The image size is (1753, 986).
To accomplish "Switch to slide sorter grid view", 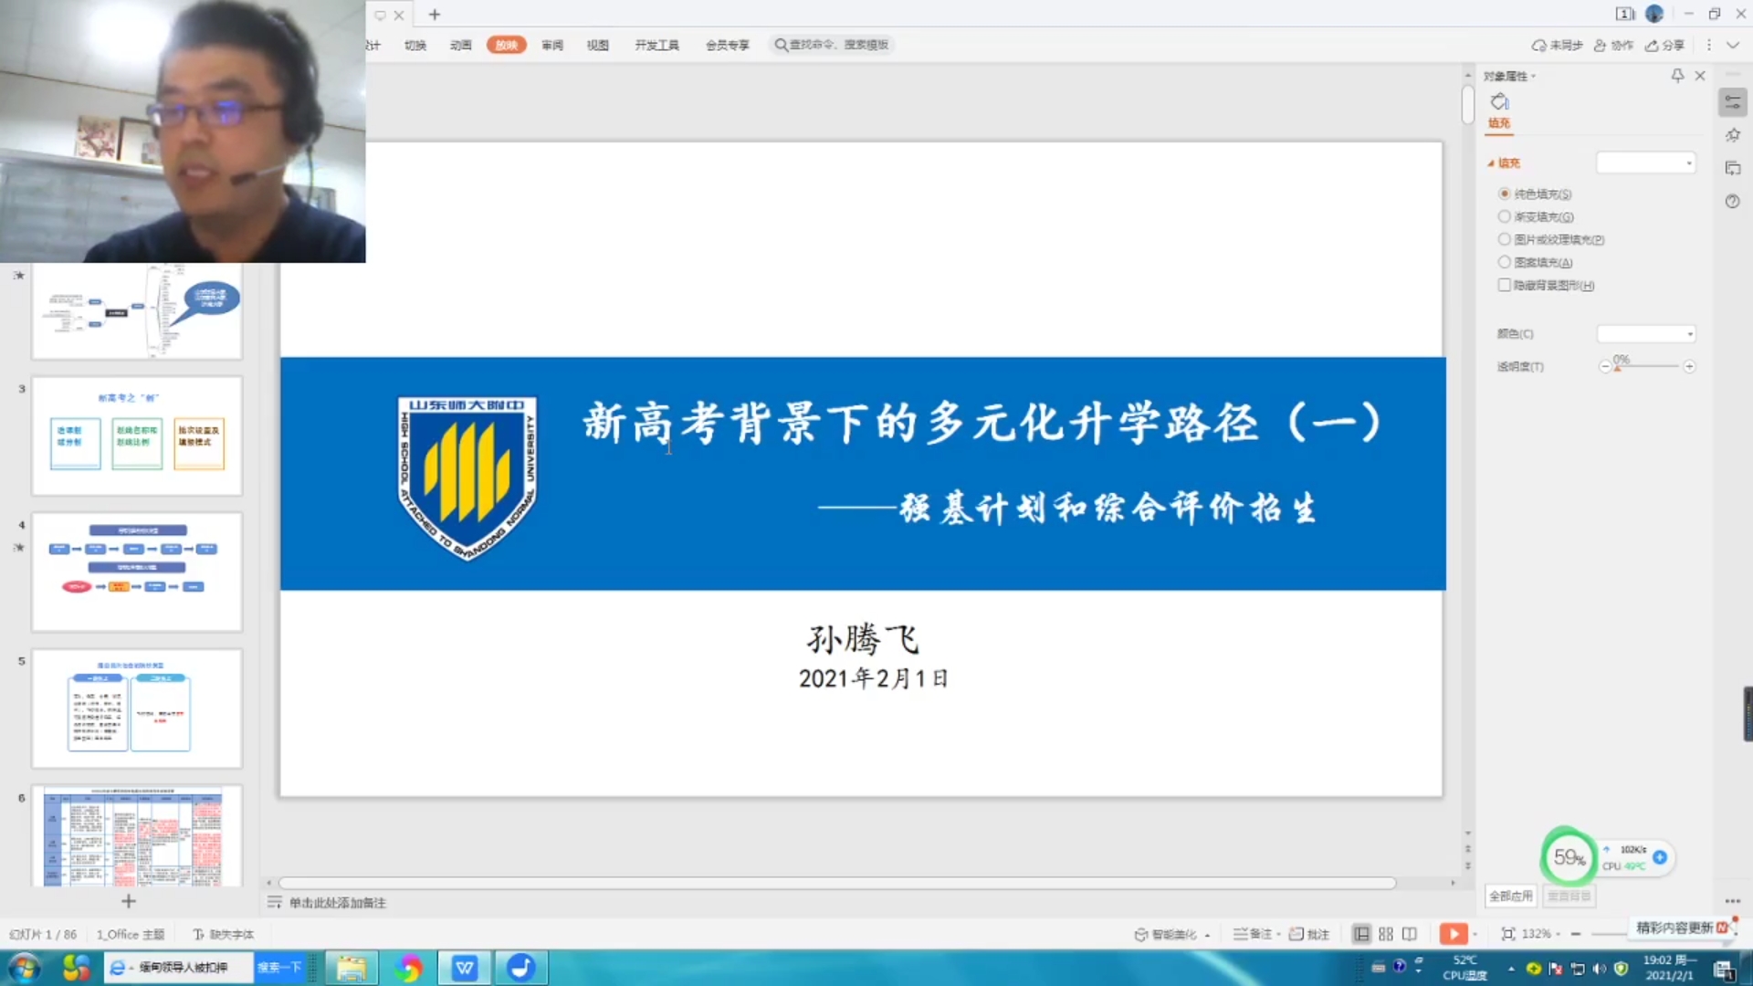I will (1386, 934).
